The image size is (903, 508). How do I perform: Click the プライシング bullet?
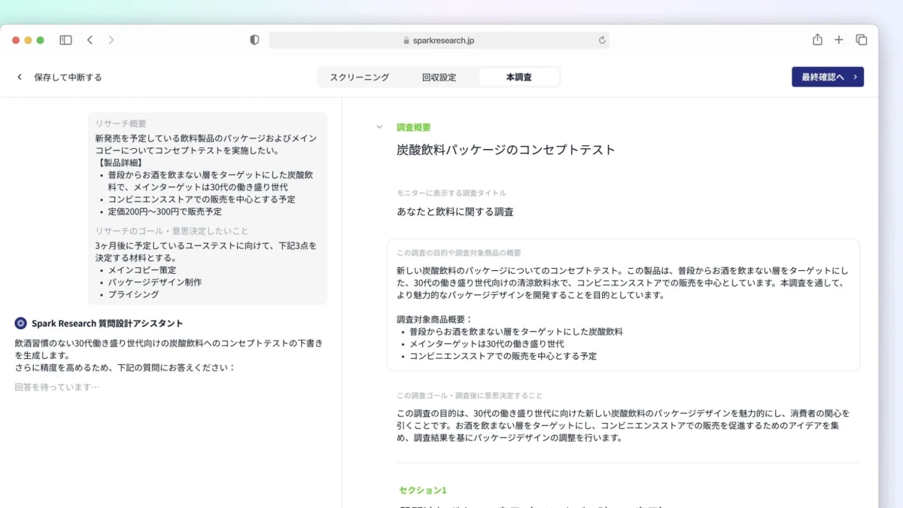point(133,294)
